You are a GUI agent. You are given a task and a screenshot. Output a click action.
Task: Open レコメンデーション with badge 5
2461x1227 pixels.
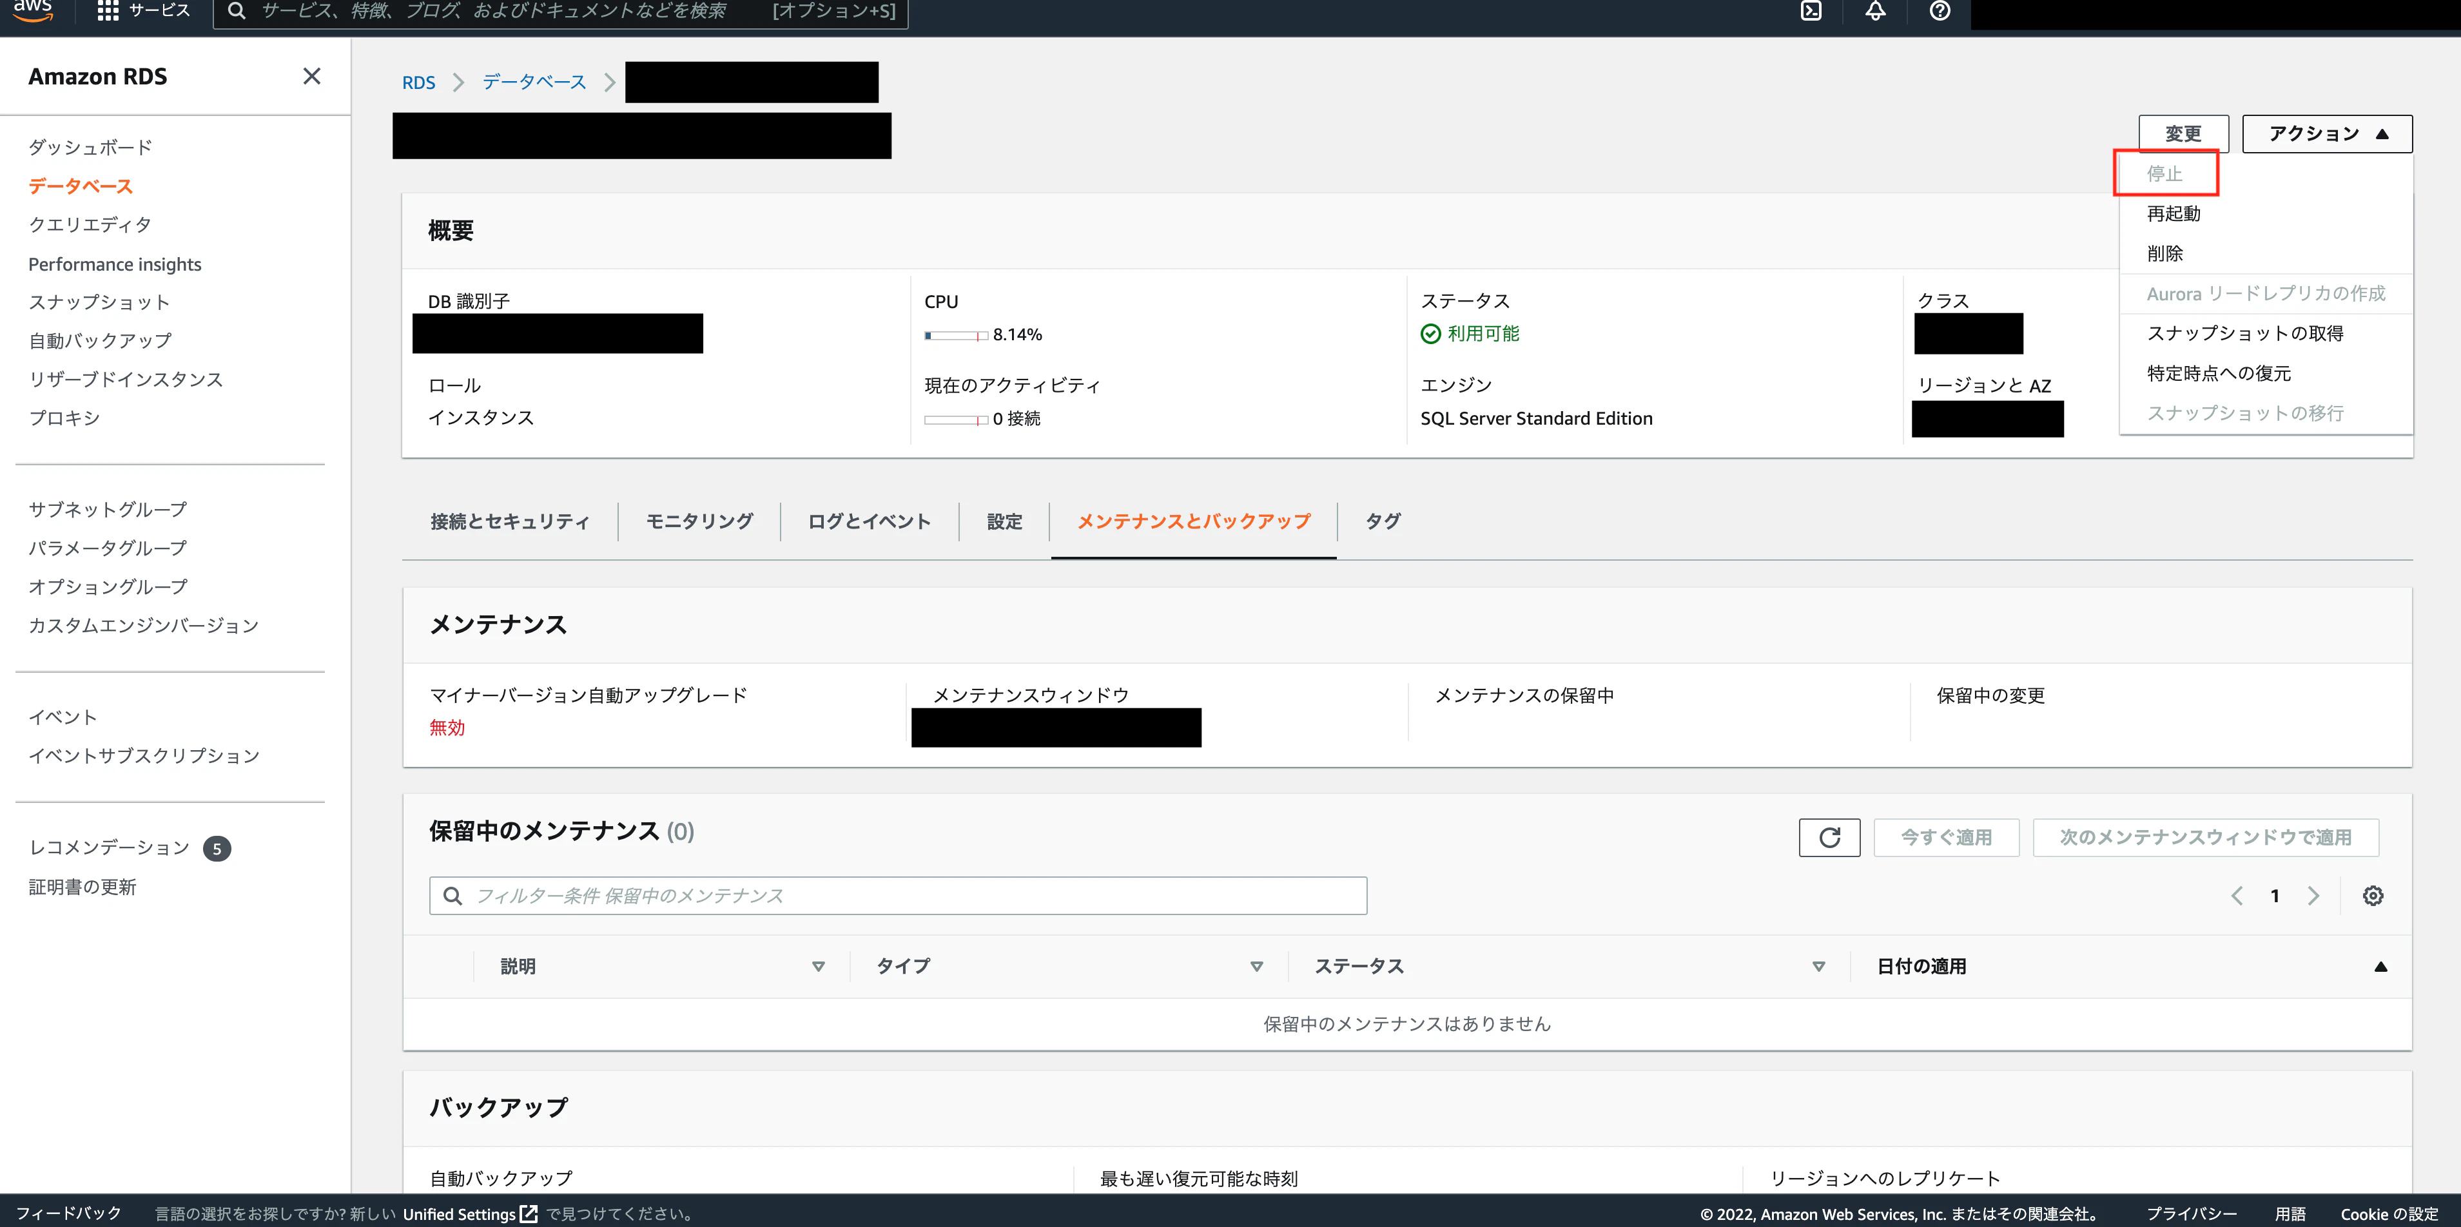(129, 848)
